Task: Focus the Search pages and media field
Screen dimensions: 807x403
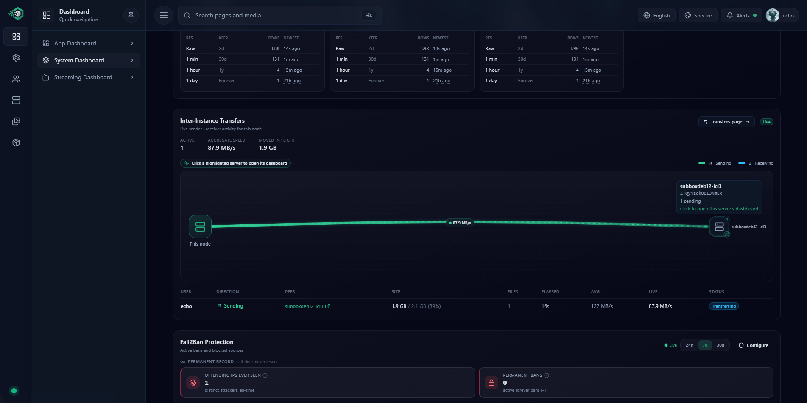Action: (x=279, y=15)
